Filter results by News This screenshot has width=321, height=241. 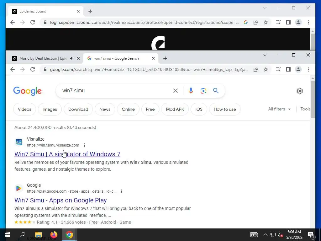coord(105,109)
